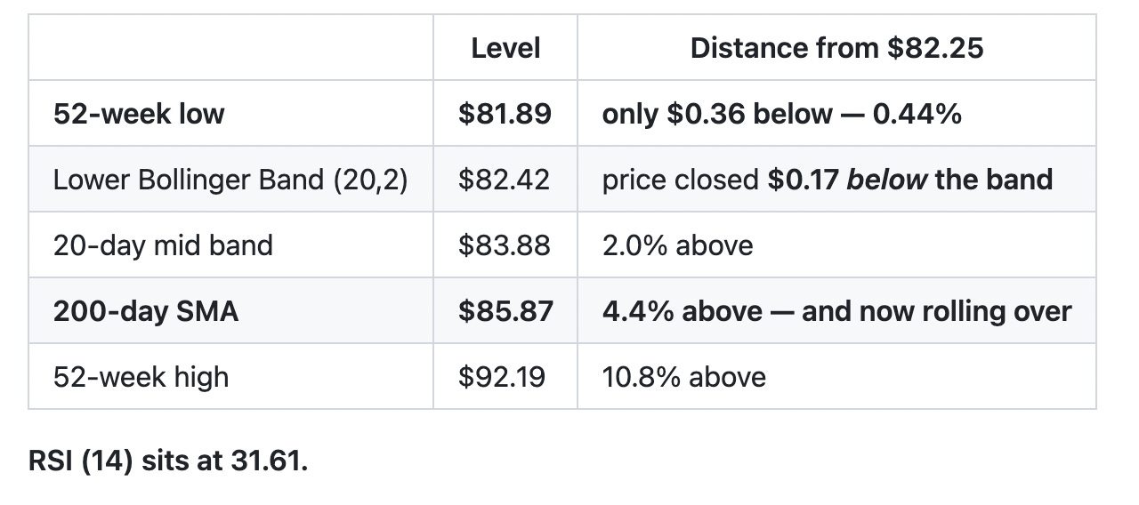Click the Distance from $82.25 header
The width and height of the screenshot is (1139, 505).
tap(836, 48)
